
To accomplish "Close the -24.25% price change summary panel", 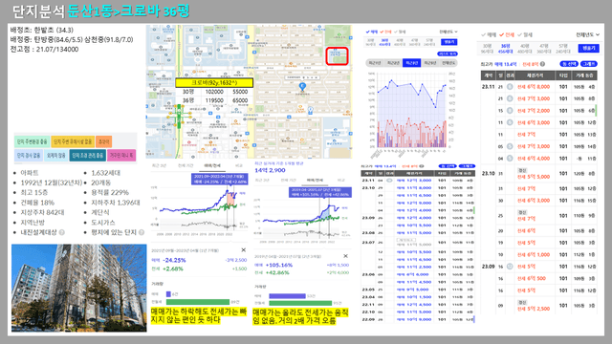I will pyautogui.click(x=244, y=250).
